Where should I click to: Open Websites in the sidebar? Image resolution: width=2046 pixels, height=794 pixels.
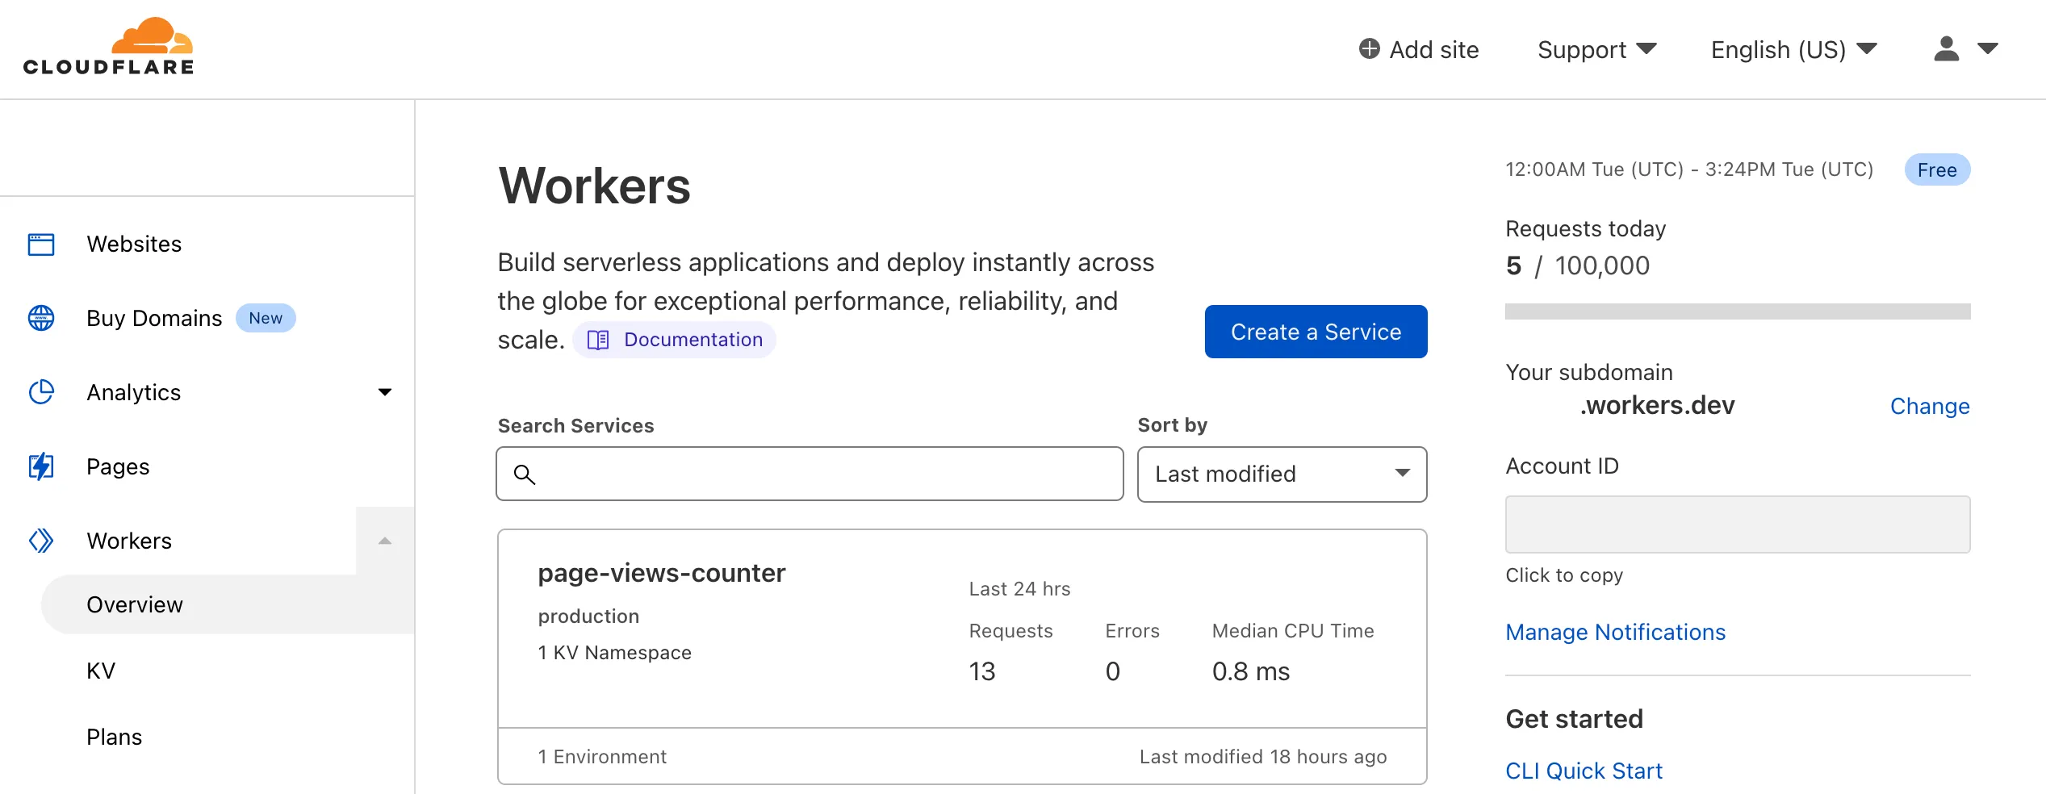134,244
